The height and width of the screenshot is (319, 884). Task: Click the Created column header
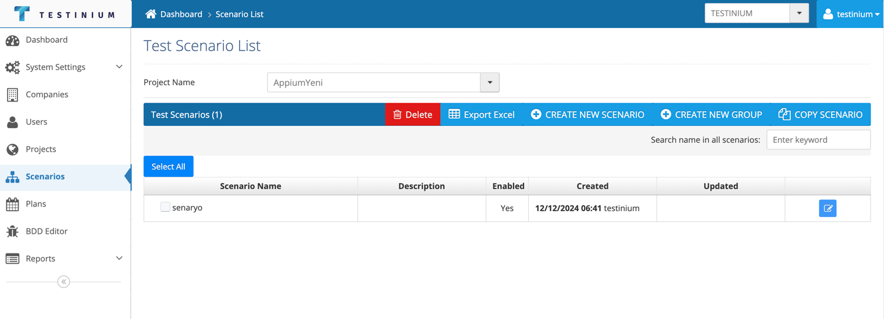point(593,186)
